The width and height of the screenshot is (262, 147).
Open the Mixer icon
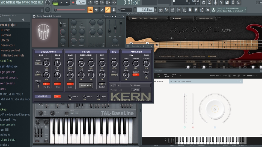[178, 10]
